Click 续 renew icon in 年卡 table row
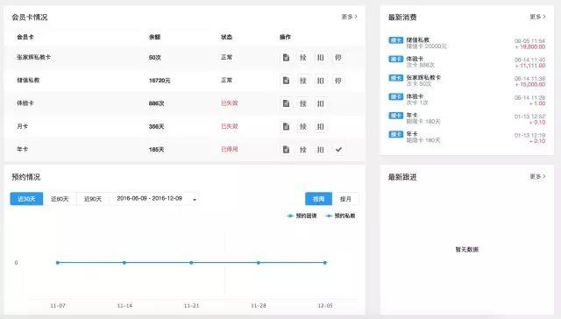 (x=303, y=149)
